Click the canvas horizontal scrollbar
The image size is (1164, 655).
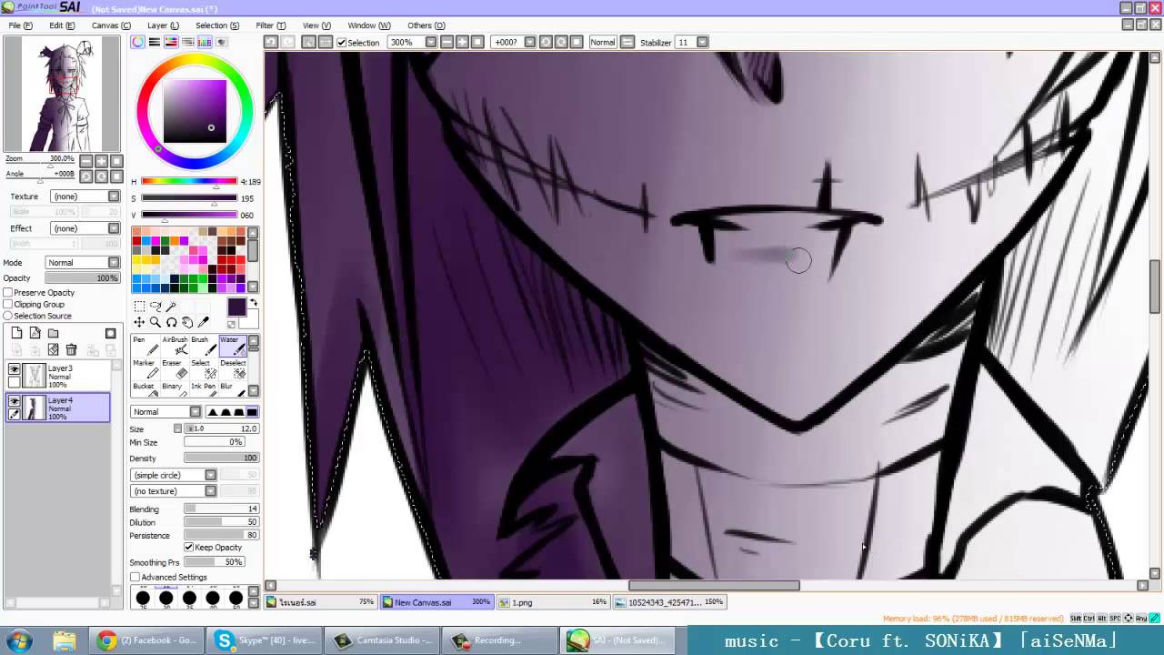tap(714, 585)
